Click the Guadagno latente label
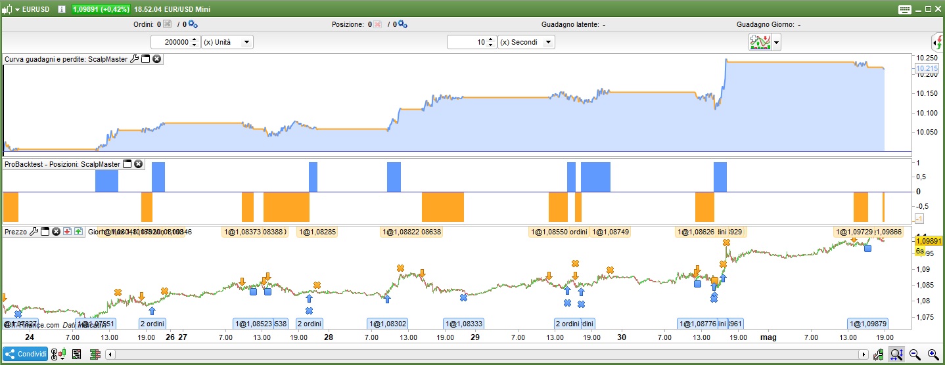The width and height of the screenshot is (945, 365). 570,24
